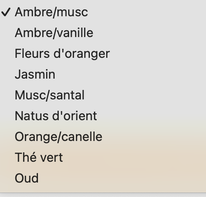Switch the choice to Orange/canelle
The width and height of the screenshot is (206, 197).
pos(103,137)
